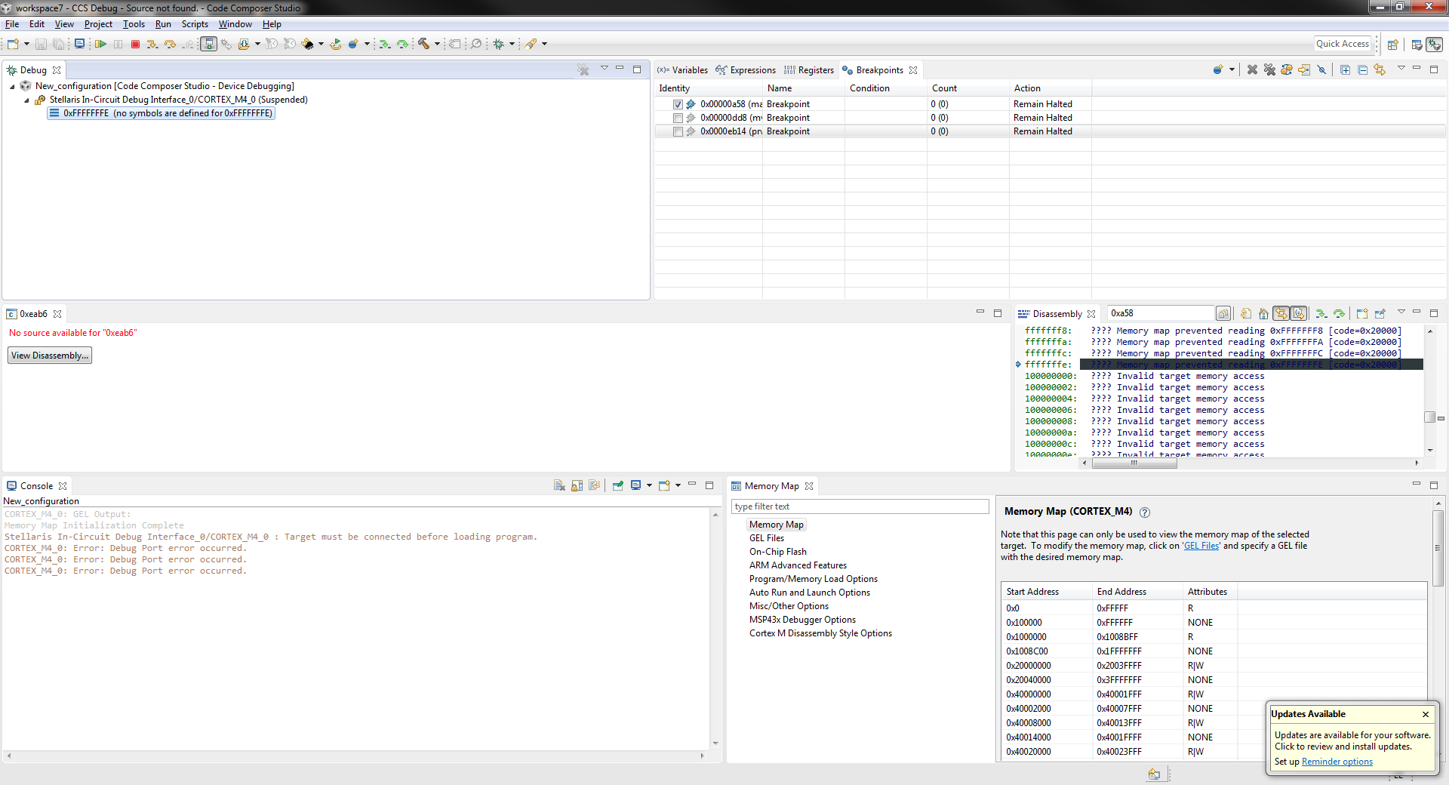Screen dimensions: 1449x785
Task: Open the New breakpoint dropdown arrow
Action: click(1232, 69)
